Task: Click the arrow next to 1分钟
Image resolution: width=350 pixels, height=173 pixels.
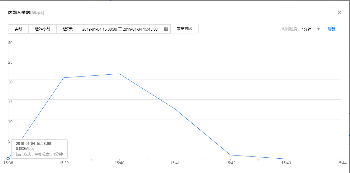Action: tap(319, 29)
